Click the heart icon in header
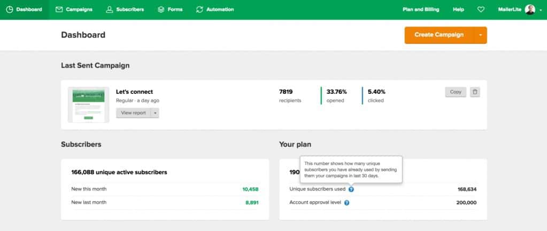Viewport: 547px width, 231px height. [481, 10]
